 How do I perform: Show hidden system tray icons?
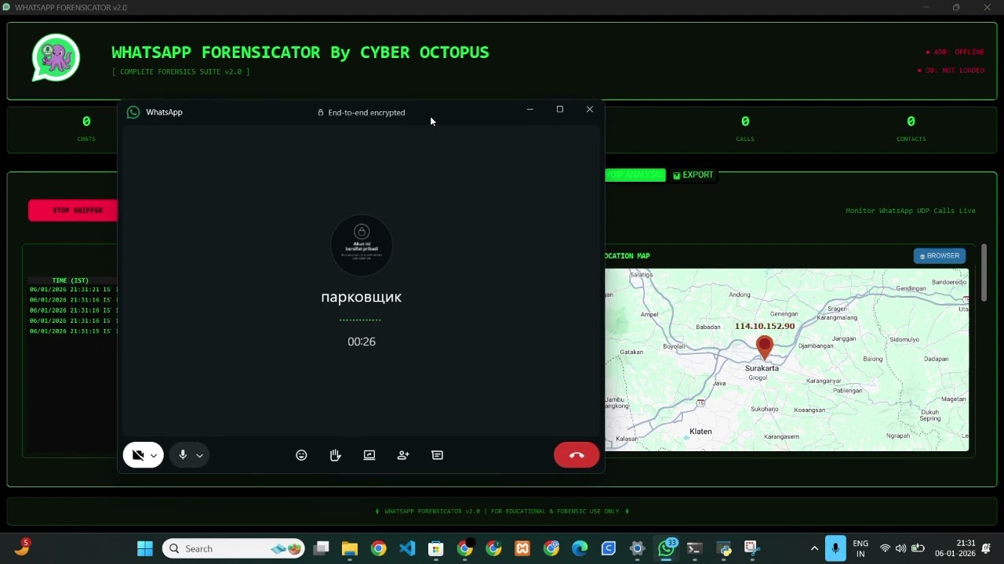814,548
